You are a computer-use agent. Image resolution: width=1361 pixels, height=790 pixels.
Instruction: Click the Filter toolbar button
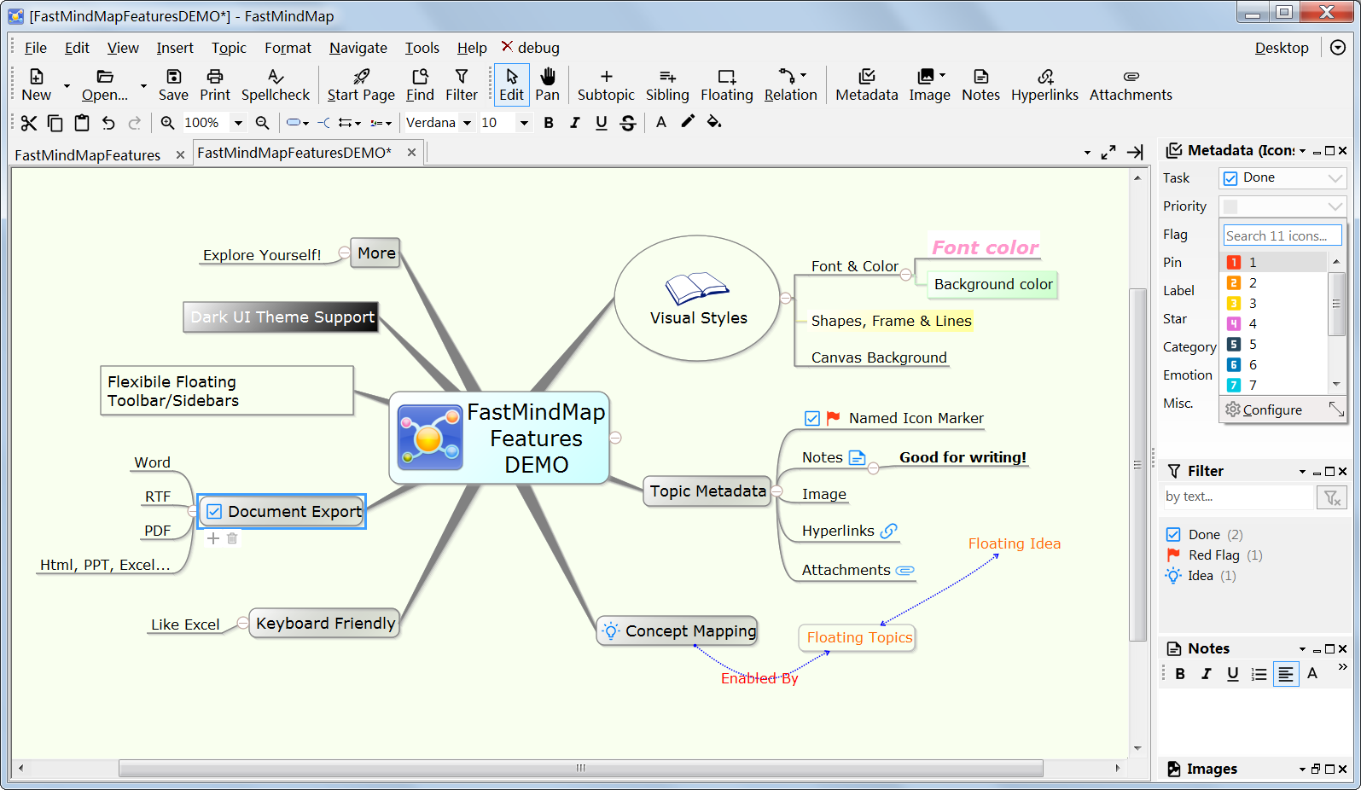462,84
